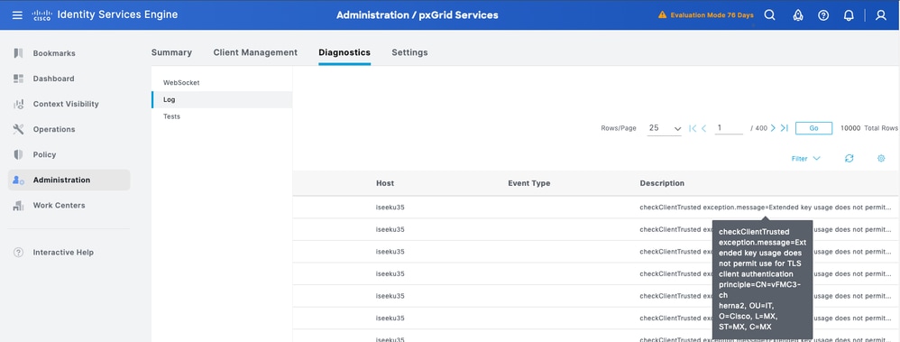This screenshot has width=900, height=342.
Task: Open the hamburger navigation menu
Action: click(x=17, y=15)
